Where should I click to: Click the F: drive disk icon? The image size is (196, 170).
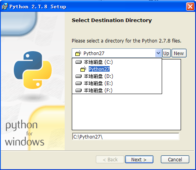coord(78,90)
